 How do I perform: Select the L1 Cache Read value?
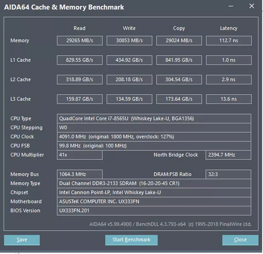click(80, 60)
